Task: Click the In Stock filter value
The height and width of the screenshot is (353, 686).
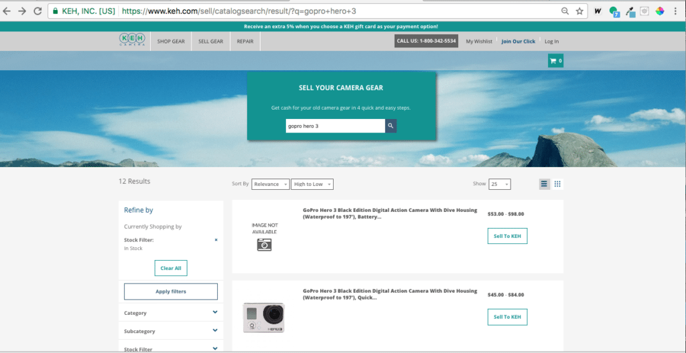Action: coord(133,248)
